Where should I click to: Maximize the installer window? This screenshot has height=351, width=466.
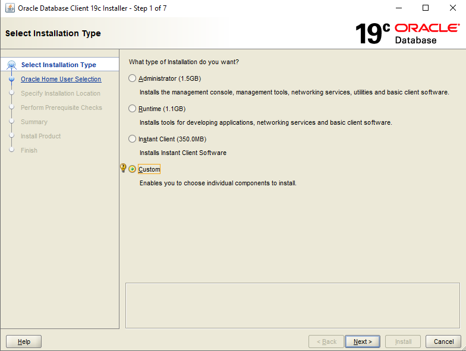point(426,8)
